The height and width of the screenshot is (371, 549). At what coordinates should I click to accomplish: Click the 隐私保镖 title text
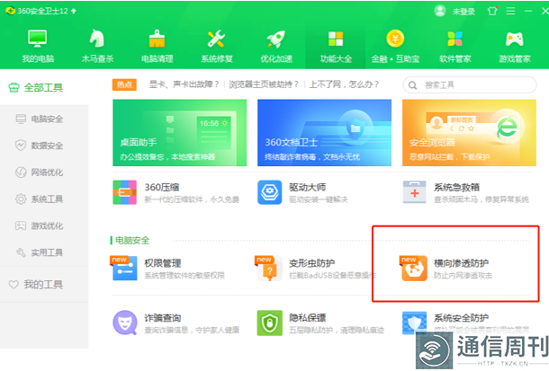click(308, 318)
